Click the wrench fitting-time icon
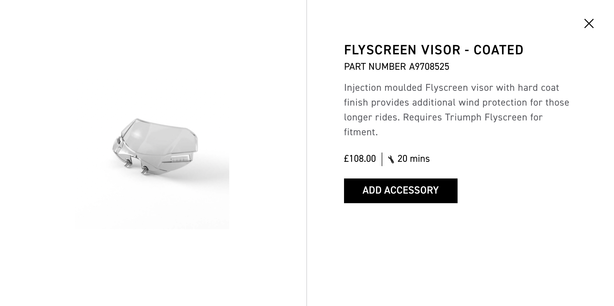The width and height of the screenshot is (614, 306). click(x=391, y=159)
